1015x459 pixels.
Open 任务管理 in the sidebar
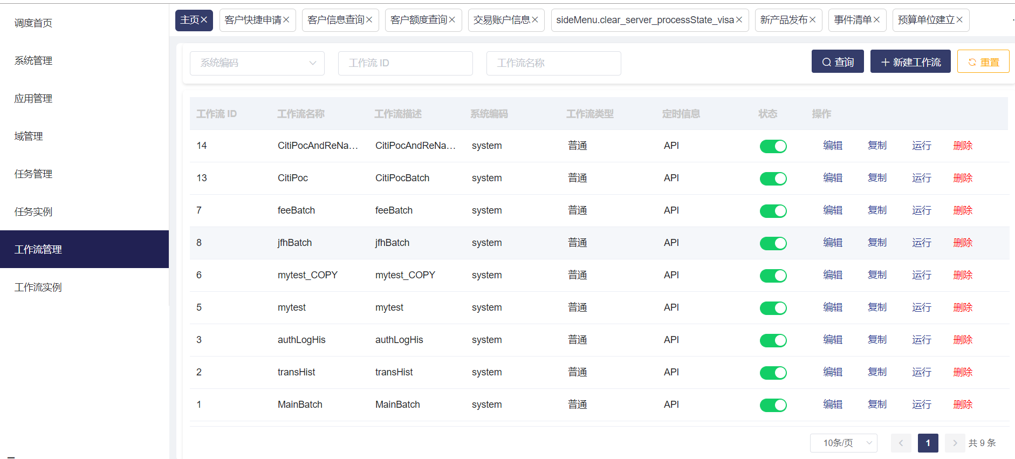[84, 174]
